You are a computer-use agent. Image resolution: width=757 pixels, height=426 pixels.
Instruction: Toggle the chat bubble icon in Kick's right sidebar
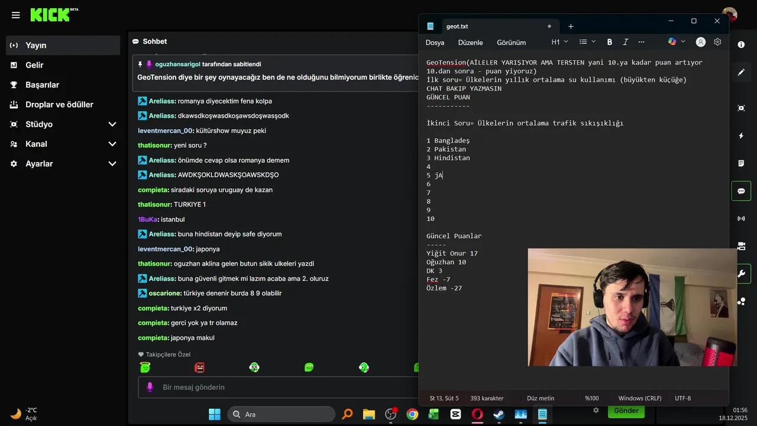741,191
